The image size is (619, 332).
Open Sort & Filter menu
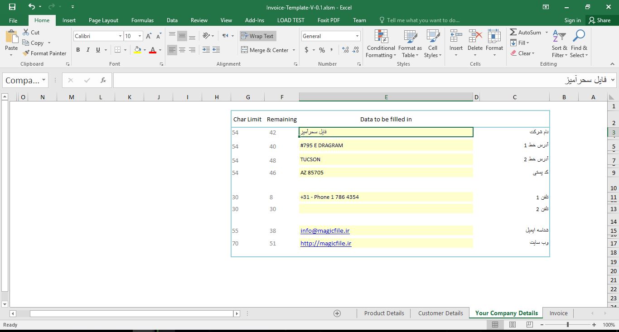[x=559, y=44]
